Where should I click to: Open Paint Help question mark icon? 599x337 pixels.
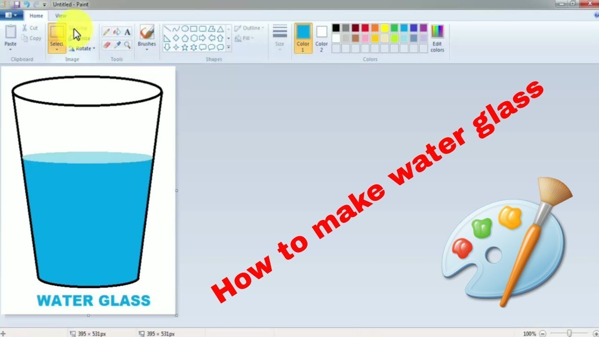(596, 15)
